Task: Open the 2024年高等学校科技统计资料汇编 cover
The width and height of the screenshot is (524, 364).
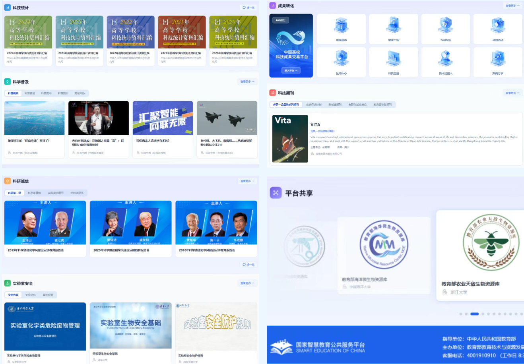Action: pos(28,32)
